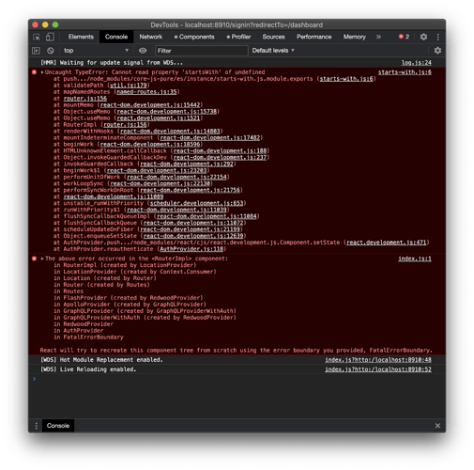Viewport: 474px width, 470px height.
Task: Open the Performance tab
Action: click(314, 37)
